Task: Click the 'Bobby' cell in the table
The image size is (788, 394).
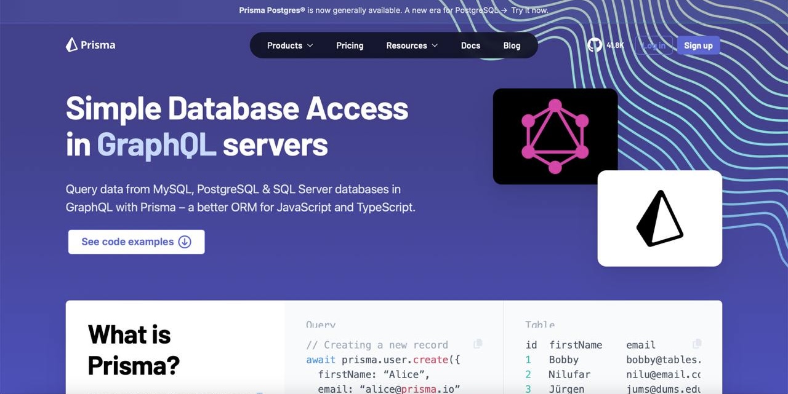Action: 564,360
